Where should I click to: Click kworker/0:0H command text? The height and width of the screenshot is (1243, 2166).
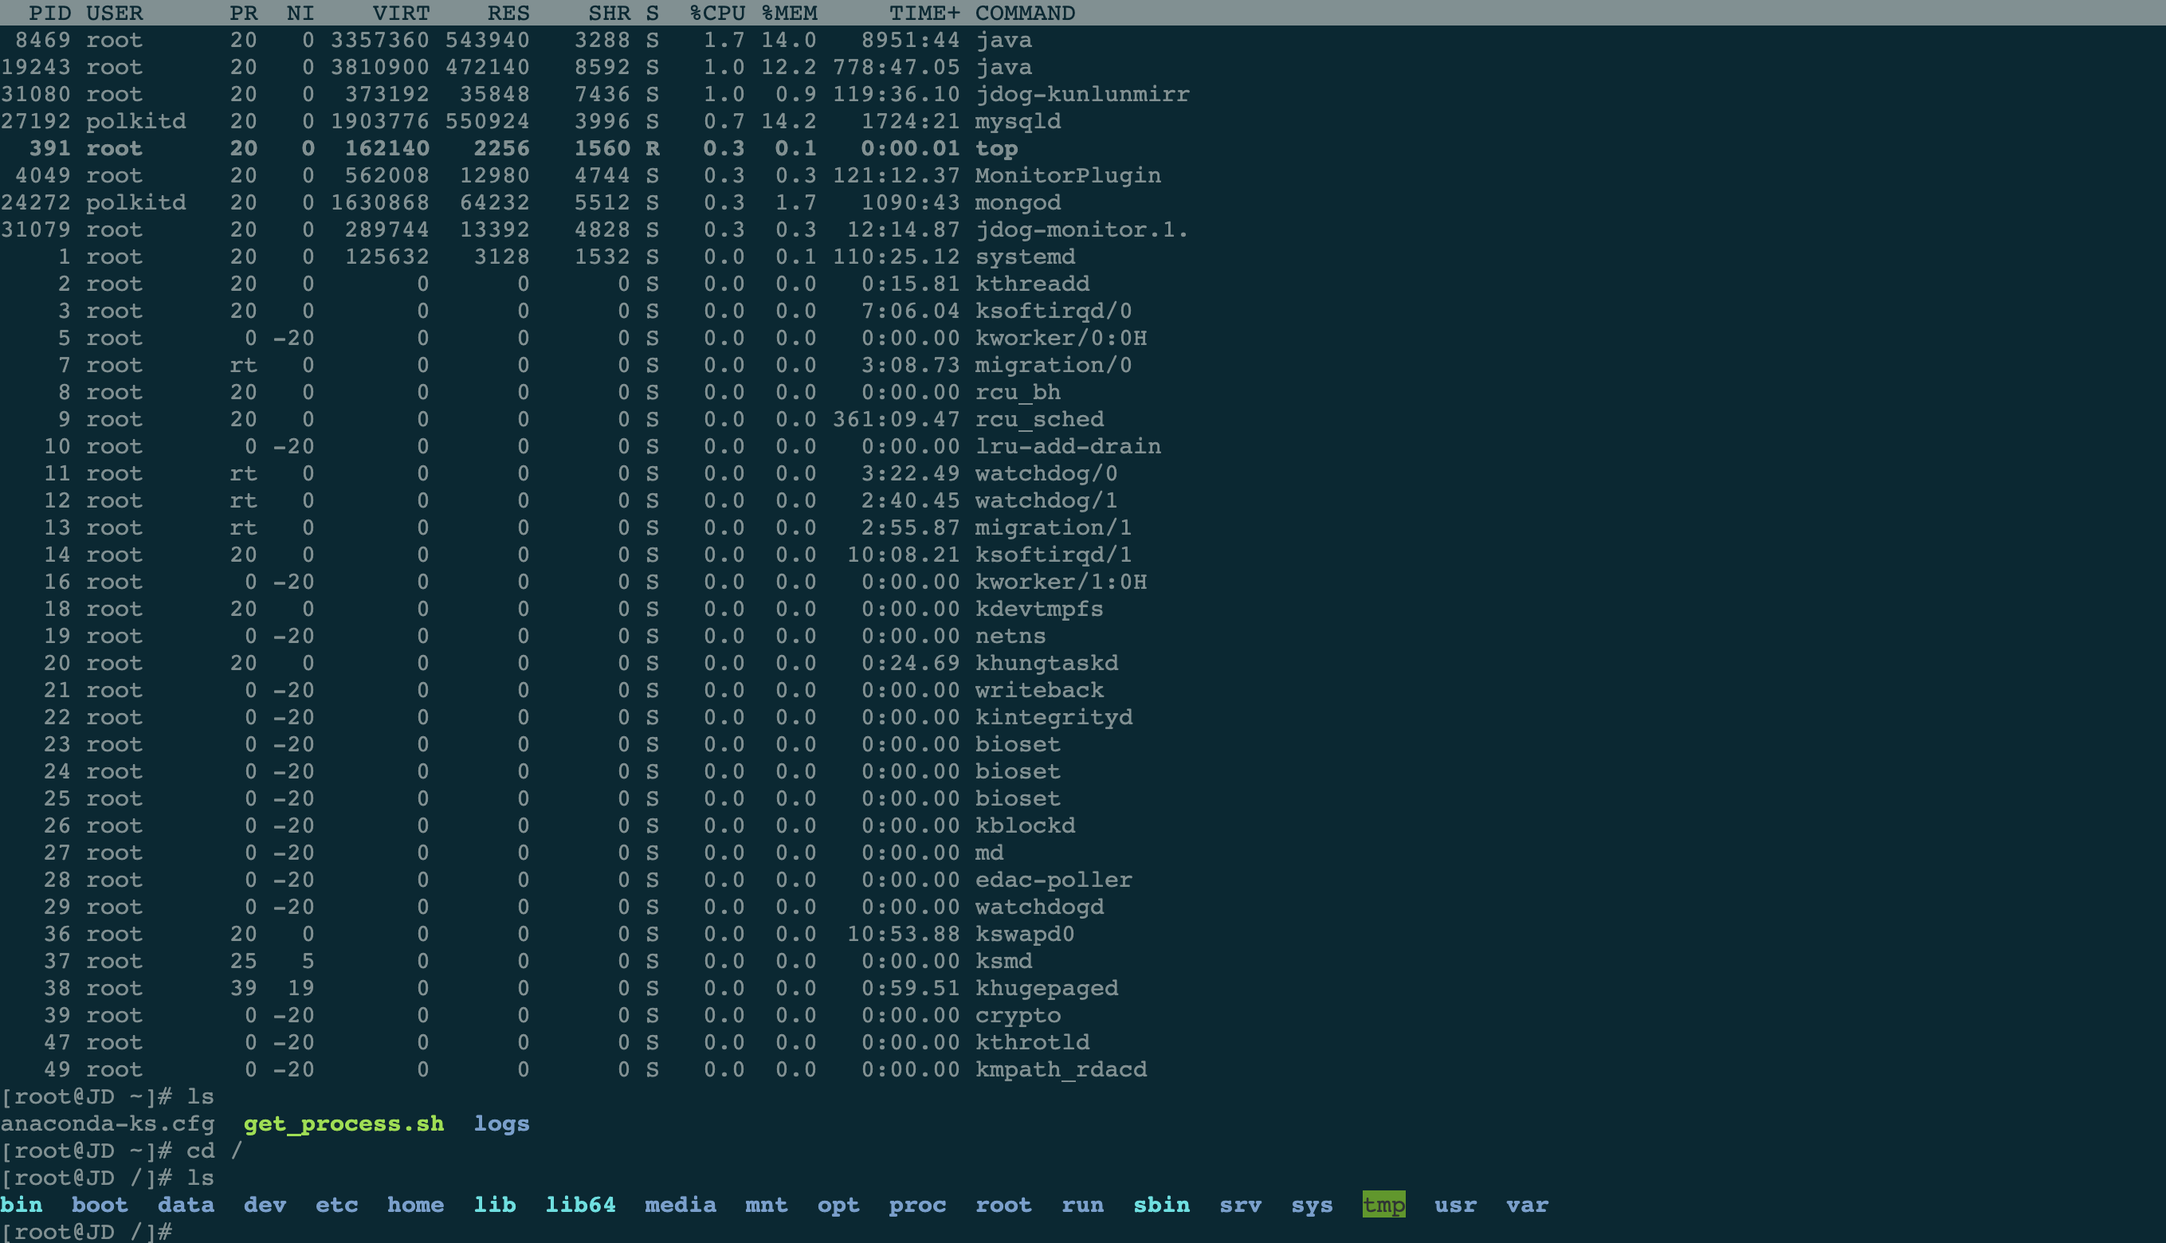1061,338
